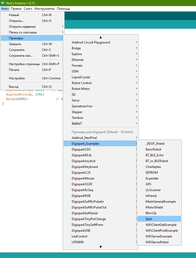The height and width of the screenshot is (258, 196).
Task: Open DigisparkJoystick examples
Action: [x=101, y=161]
